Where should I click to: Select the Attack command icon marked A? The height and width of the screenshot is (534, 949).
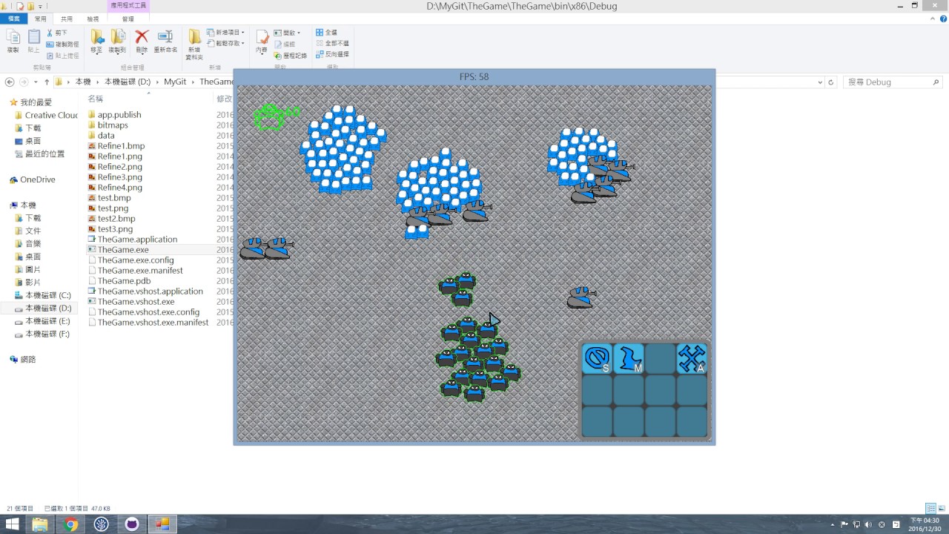click(x=692, y=358)
